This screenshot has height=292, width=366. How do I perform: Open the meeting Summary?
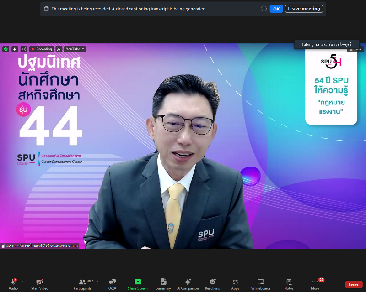(x=163, y=284)
